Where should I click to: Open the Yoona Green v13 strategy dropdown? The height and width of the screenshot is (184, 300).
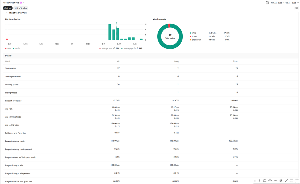coord(23,2)
